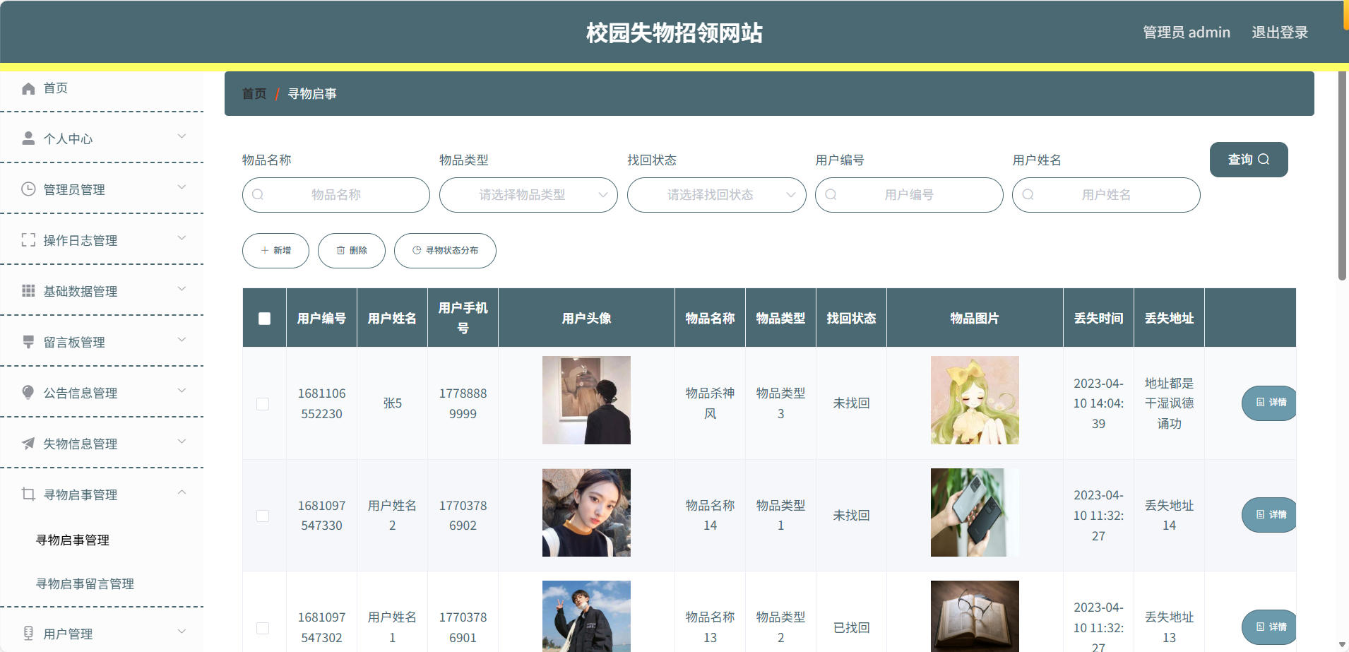Viewport: 1349px width, 652px height.
Task: Select 寻物启事管理 submenu item
Action: (x=73, y=540)
